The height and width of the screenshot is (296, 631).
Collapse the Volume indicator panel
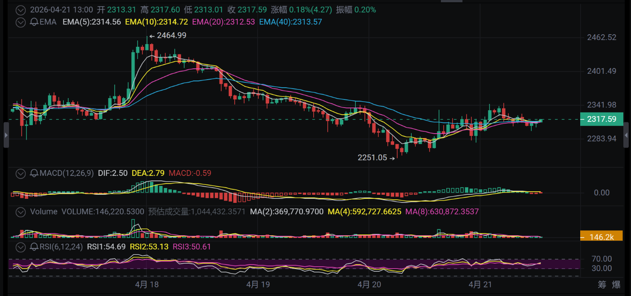(20, 211)
